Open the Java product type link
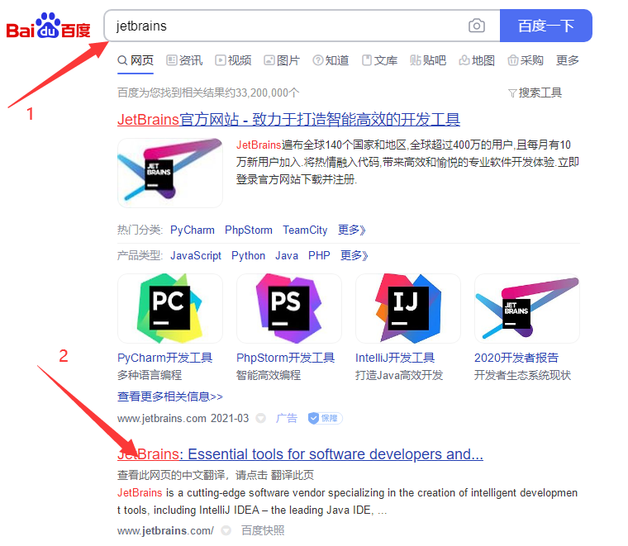 [287, 255]
